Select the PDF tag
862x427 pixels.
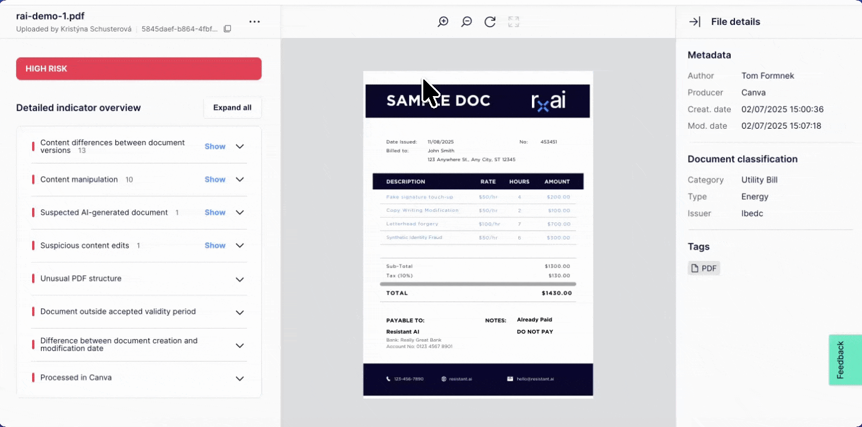click(x=703, y=268)
